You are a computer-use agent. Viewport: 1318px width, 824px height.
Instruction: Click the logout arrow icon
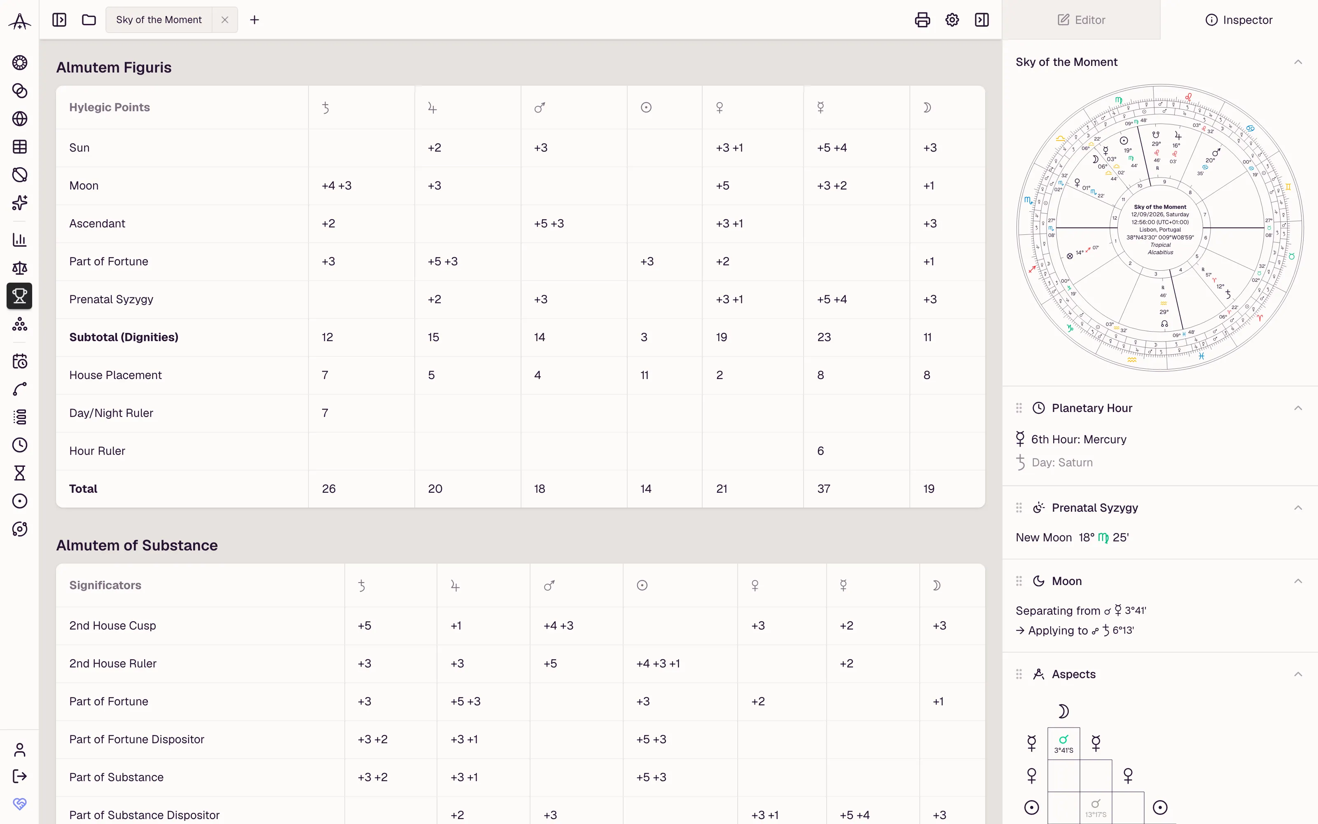tap(20, 777)
